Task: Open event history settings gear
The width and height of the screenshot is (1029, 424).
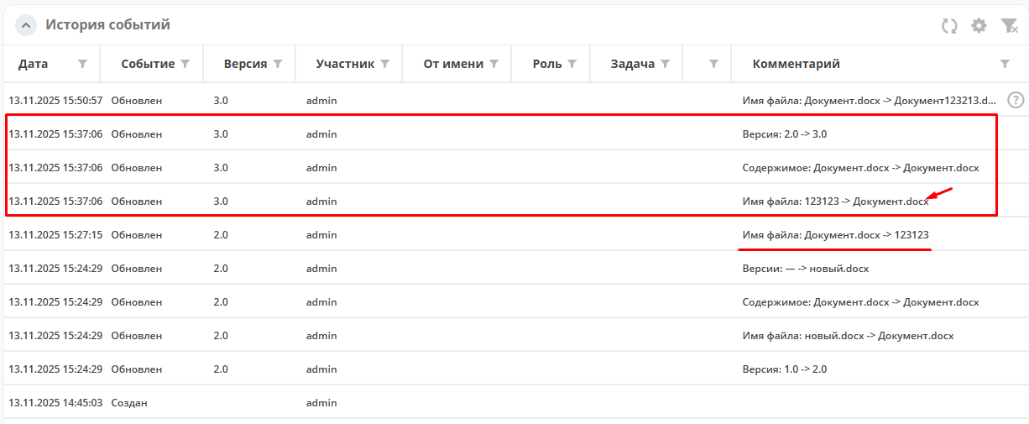Action: click(979, 26)
